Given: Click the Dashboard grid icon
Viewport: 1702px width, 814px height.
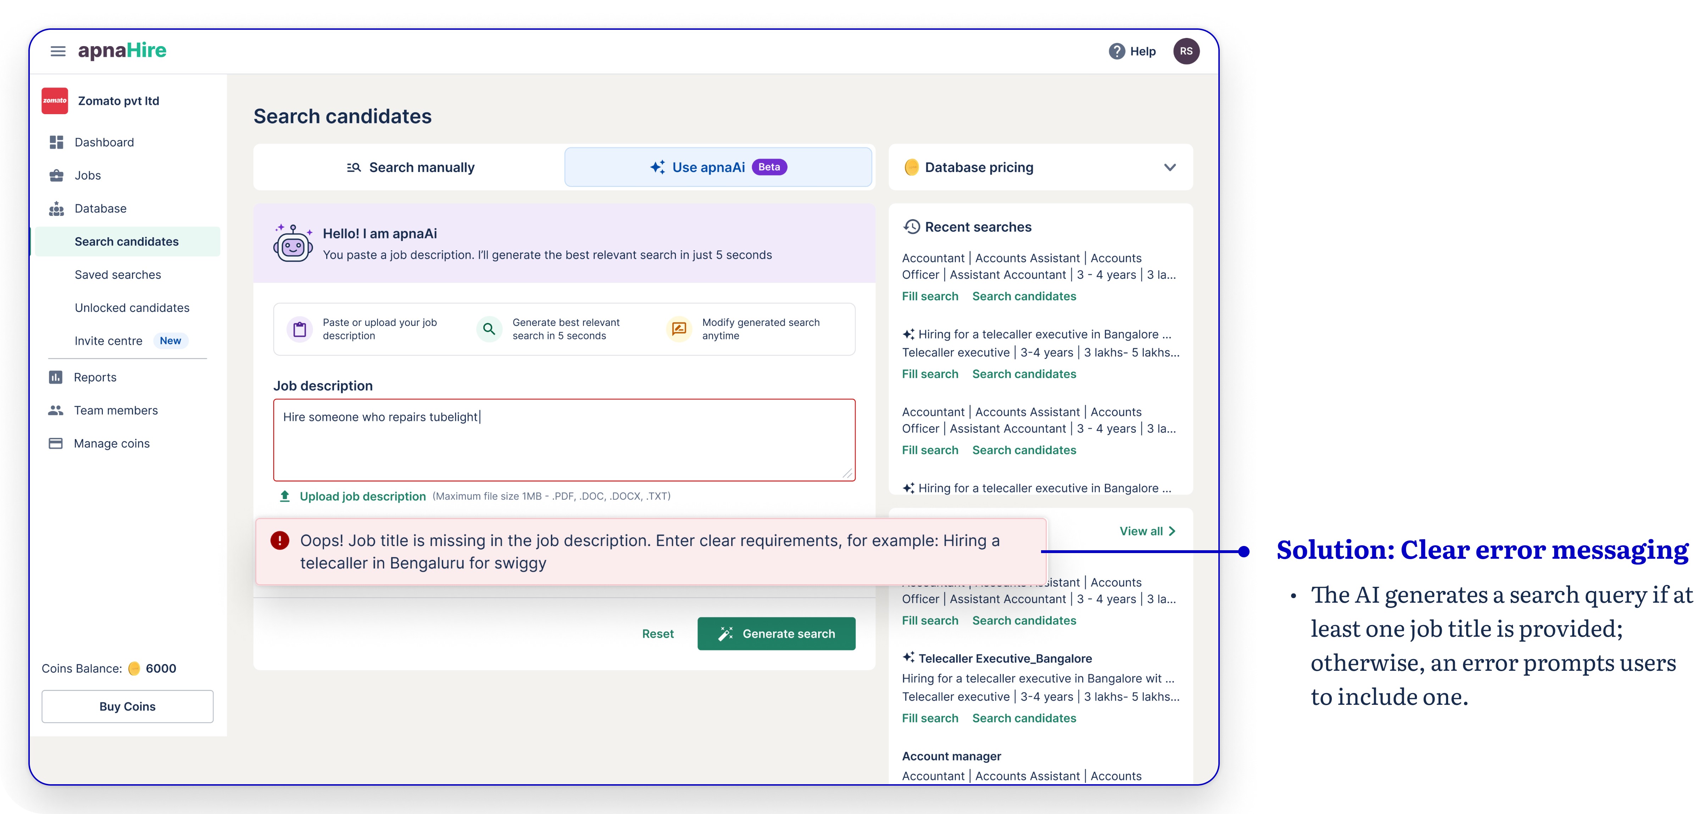Looking at the screenshot, I should [x=56, y=142].
